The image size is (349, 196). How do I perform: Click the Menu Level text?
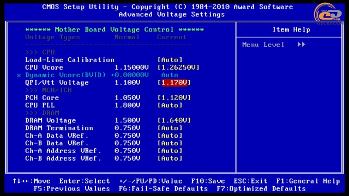point(263,45)
